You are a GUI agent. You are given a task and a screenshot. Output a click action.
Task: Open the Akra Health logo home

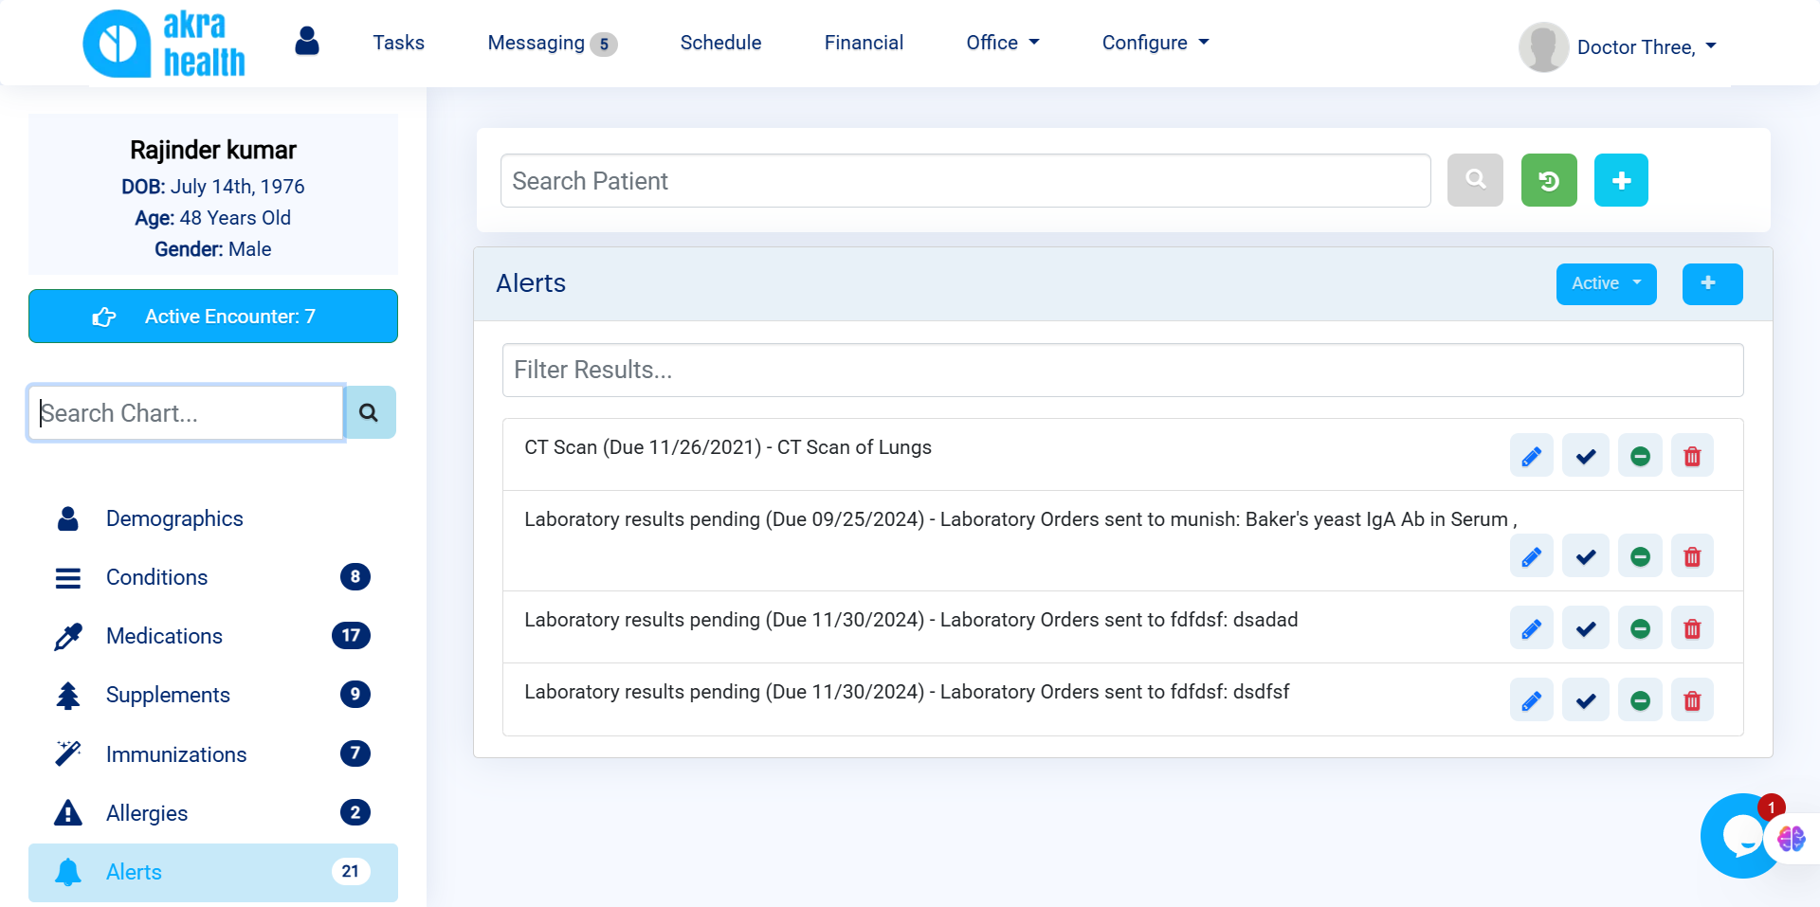click(x=164, y=44)
